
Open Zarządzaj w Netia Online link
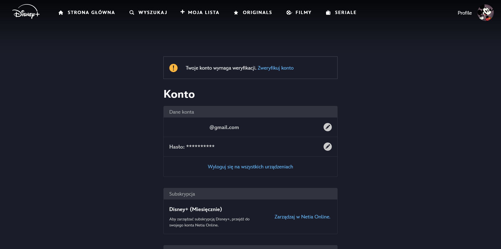click(x=302, y=217)
